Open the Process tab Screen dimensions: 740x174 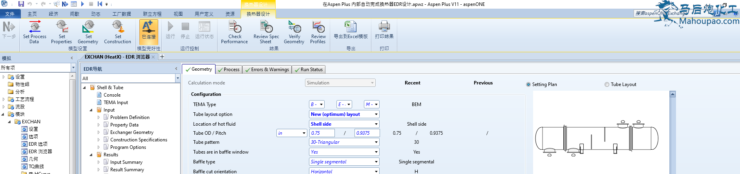(x=228, y=70)
